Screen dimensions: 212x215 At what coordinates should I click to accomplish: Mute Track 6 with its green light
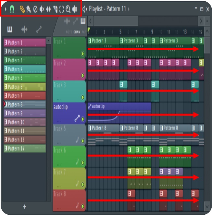pyautogui.click(x=83, y=162)
